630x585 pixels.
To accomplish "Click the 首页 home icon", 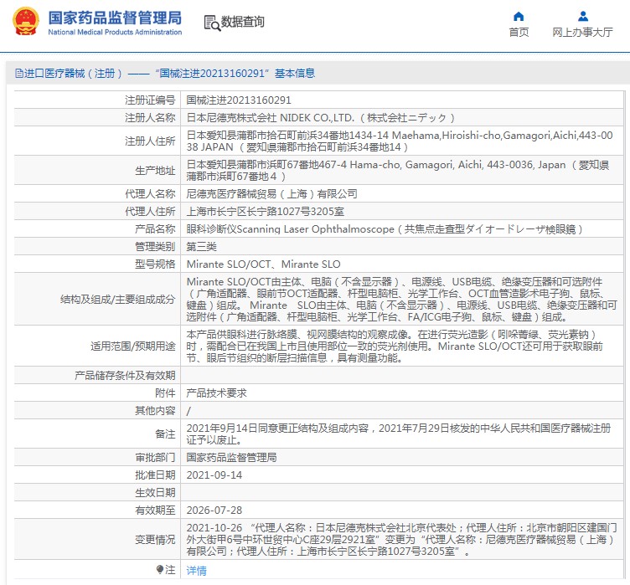I will 519,16.
